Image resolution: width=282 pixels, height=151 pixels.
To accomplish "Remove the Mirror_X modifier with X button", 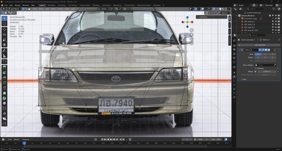I will click(275, 50).
